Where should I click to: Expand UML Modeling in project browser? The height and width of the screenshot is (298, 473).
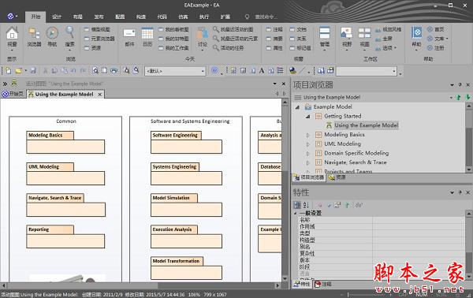(307, 144)
